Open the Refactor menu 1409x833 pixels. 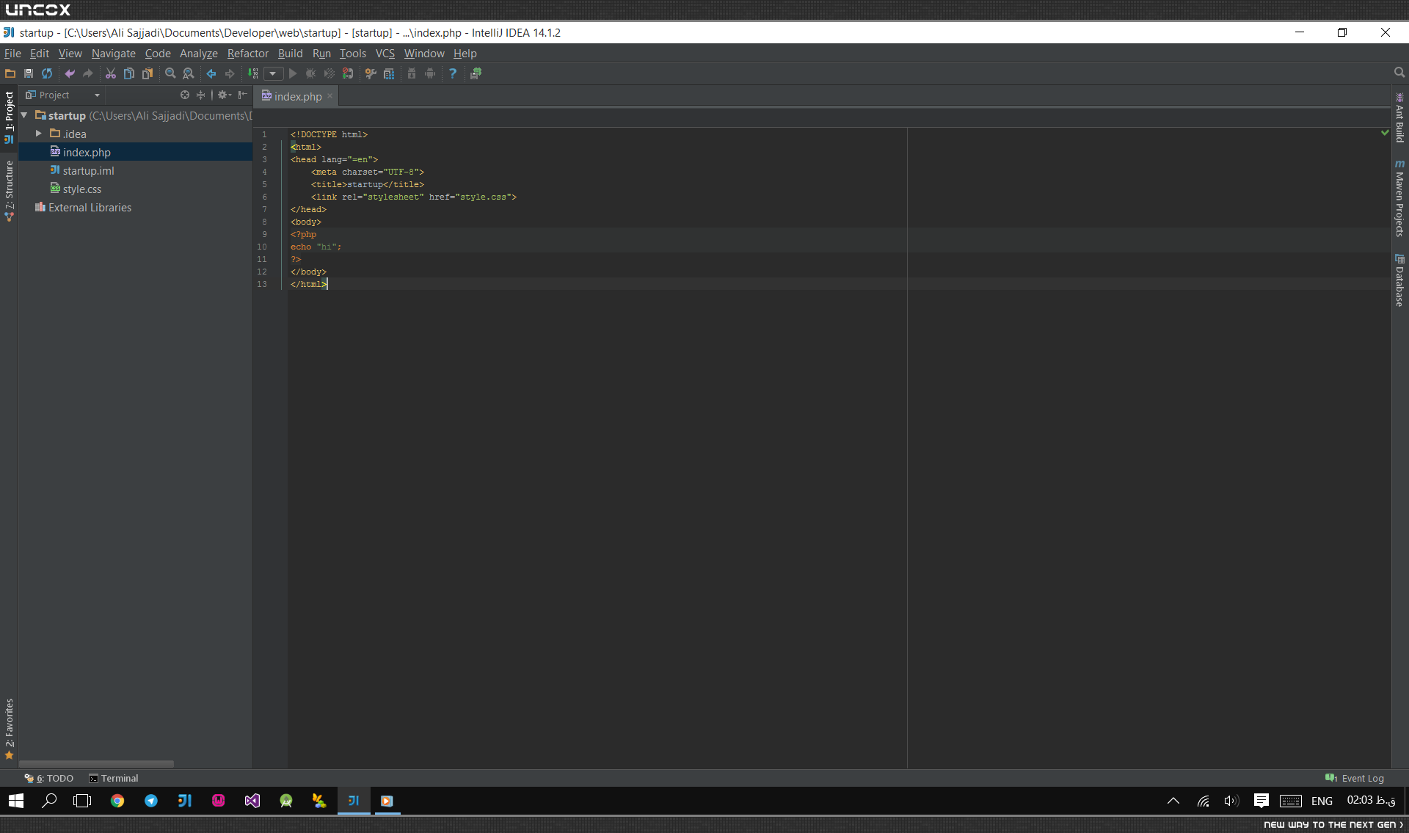click(x=248, y=54)
